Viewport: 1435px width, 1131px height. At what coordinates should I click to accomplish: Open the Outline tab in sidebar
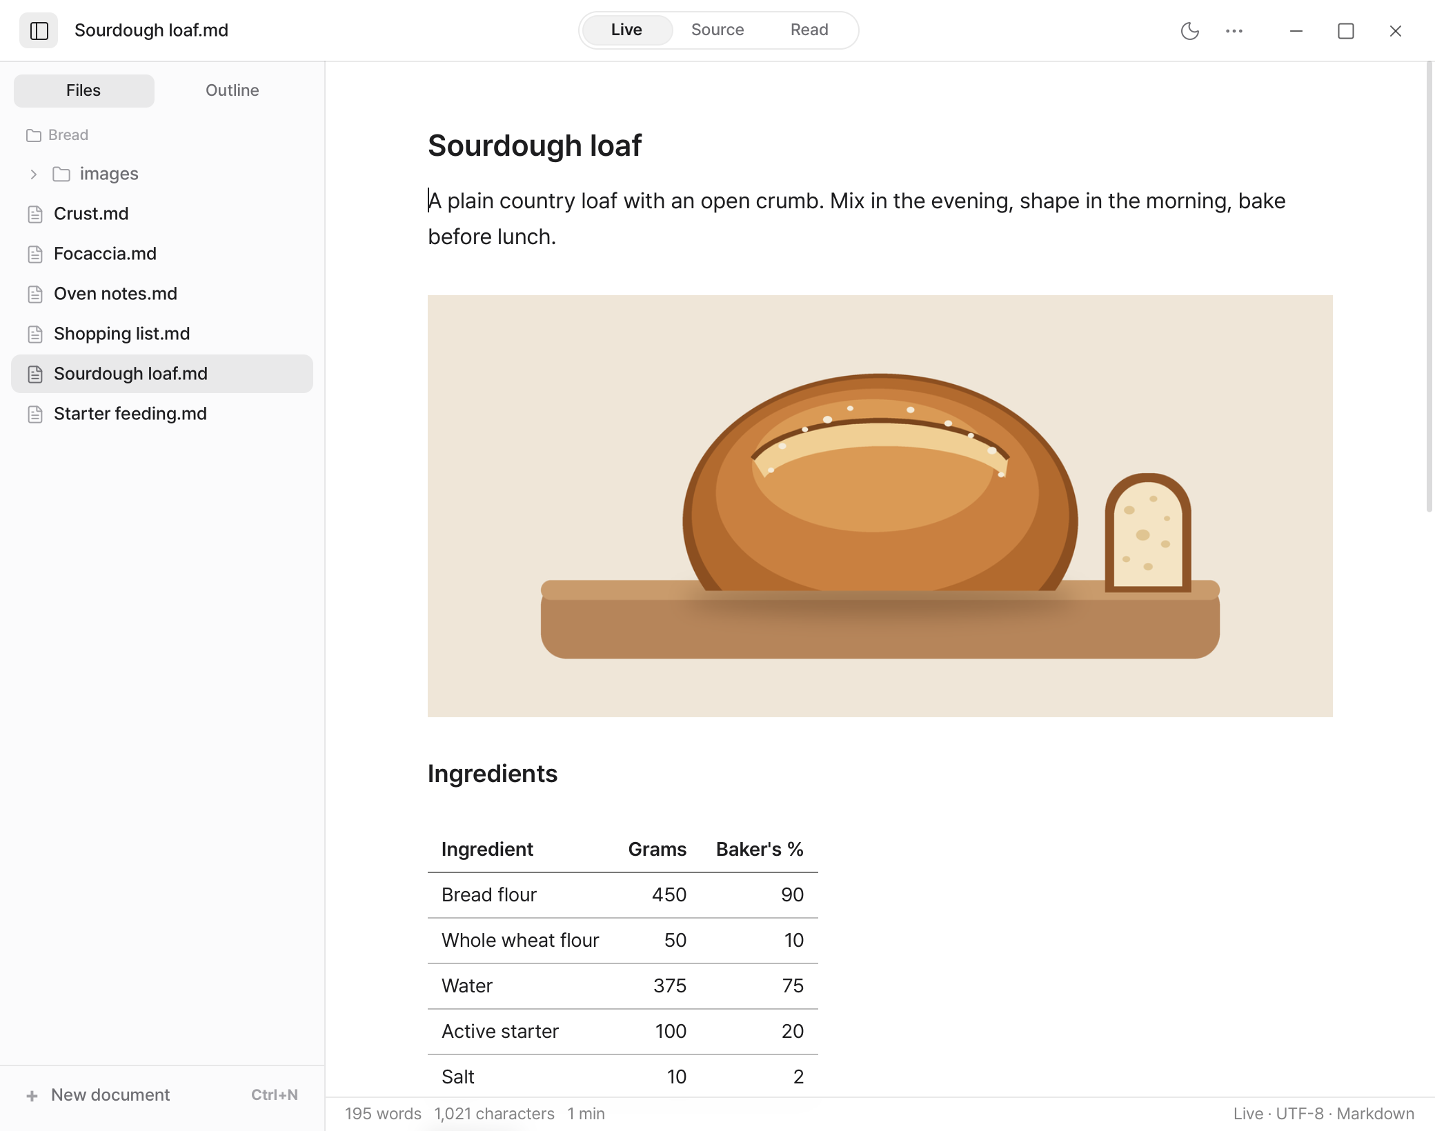pos(232,90)
